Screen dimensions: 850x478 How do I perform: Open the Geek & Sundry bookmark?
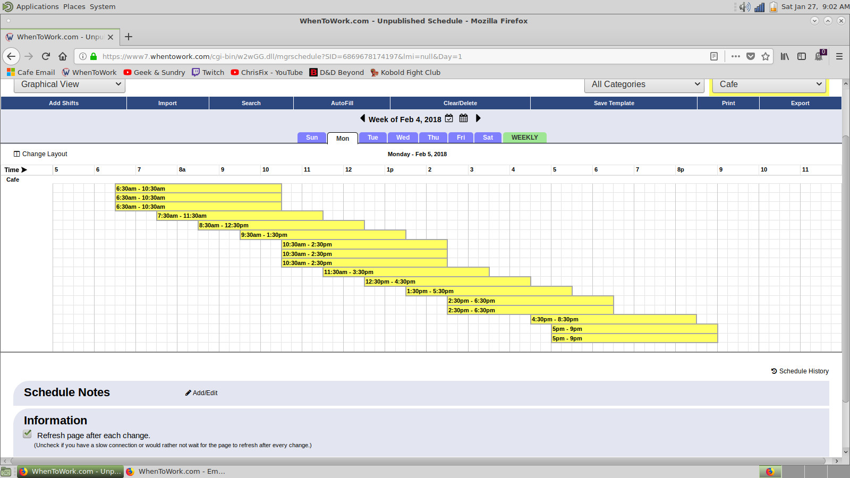point(155,72)
